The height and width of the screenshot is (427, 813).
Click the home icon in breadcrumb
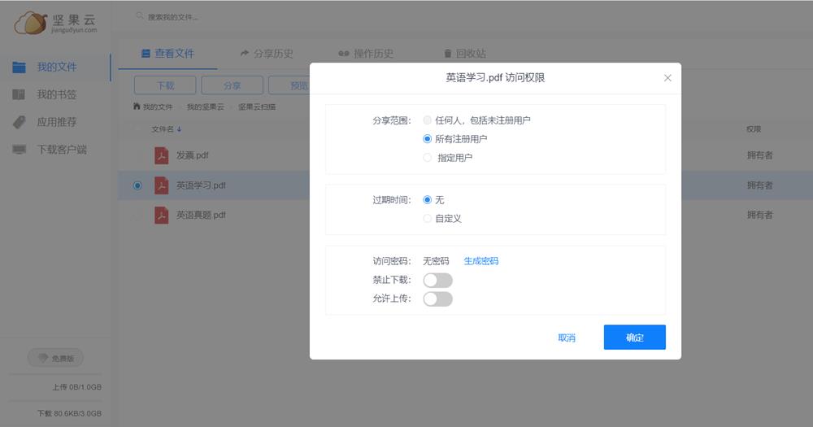click(x=137, y=107)
